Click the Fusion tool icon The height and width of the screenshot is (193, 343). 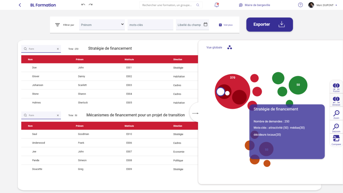coord(336,87)
